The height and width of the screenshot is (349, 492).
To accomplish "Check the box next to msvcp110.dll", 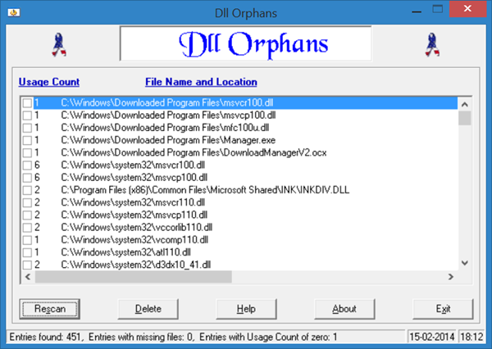I will [x=27, y=215].
